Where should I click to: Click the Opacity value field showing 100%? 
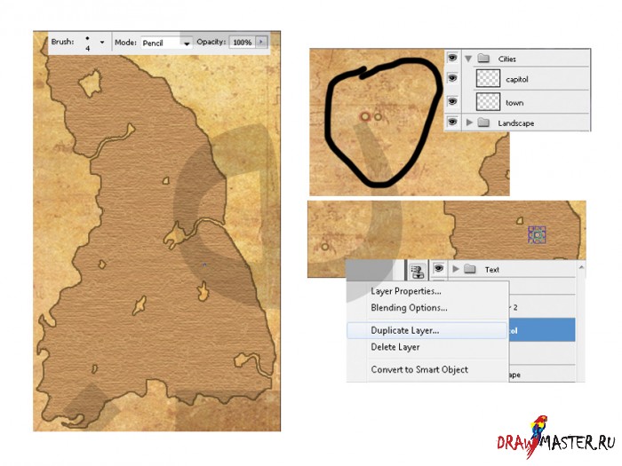(x=242, y=42)
